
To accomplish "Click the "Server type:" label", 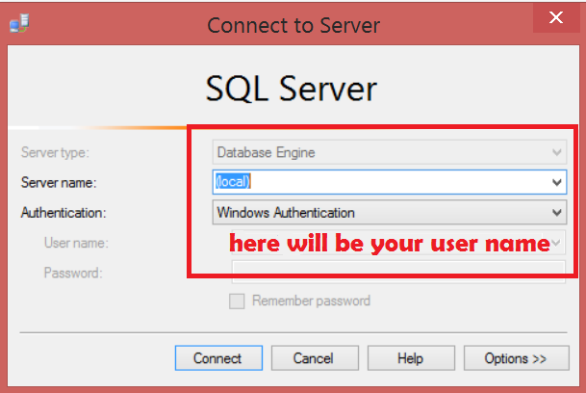I will pyautogui.click(x=55, y=152).
